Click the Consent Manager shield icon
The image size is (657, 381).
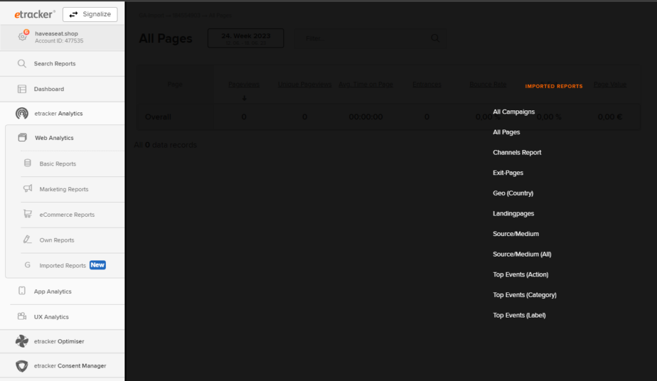[22, 366]
